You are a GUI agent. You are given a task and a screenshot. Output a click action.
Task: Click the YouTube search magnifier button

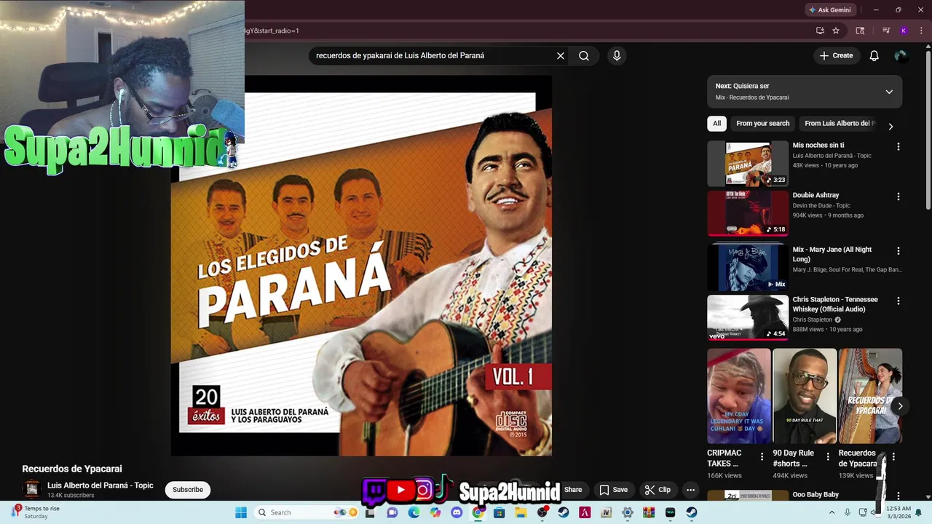click(x=584, y=55)
